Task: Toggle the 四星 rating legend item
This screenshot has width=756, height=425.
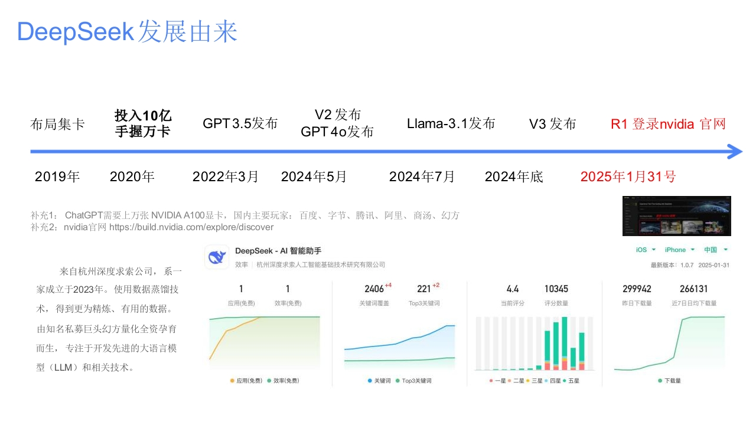Action: 552,381
